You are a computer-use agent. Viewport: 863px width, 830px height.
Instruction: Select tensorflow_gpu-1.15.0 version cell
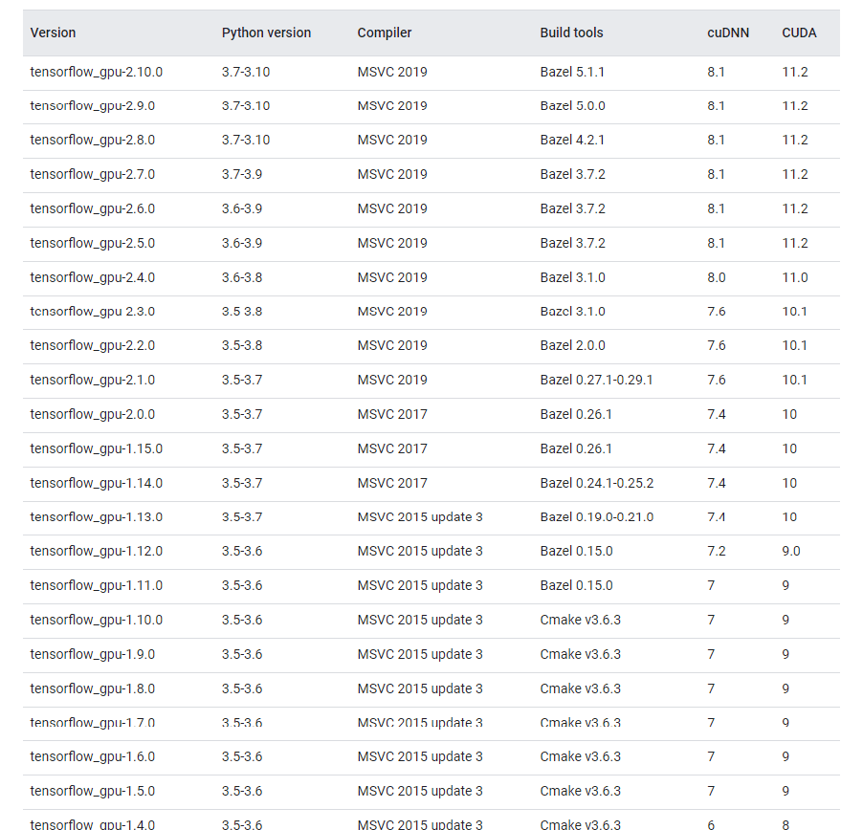pyautogui.click(x=97, y=448)
